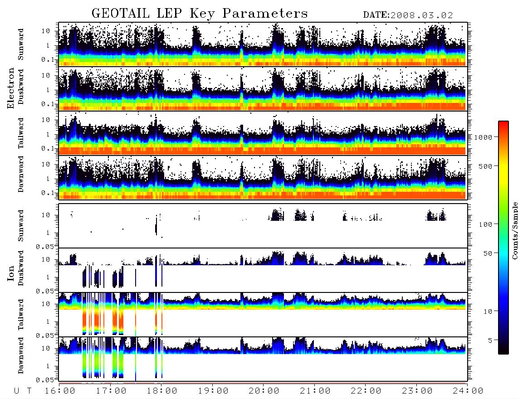Click the "U T" time axis label
The image size is (518, 399).
click(23, 391)
